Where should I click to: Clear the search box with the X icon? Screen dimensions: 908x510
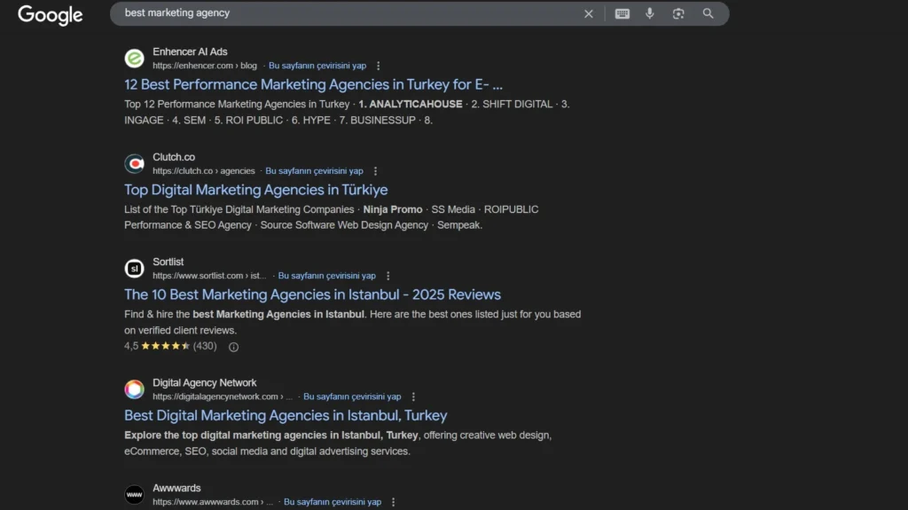589,13
